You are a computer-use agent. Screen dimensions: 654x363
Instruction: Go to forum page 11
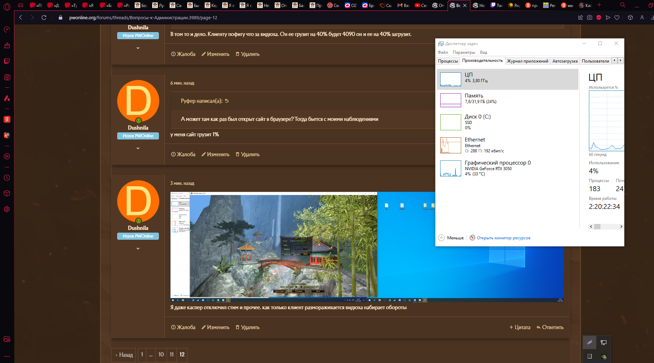tap(171, 355)
